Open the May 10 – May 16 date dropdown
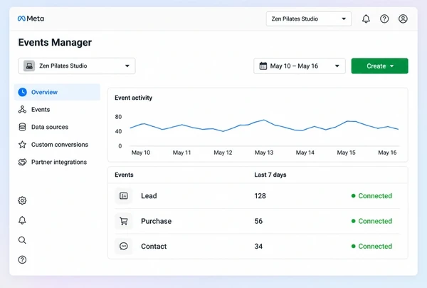Image resolution: width=427 pixels, height=288 pixels. pos(300,66)
